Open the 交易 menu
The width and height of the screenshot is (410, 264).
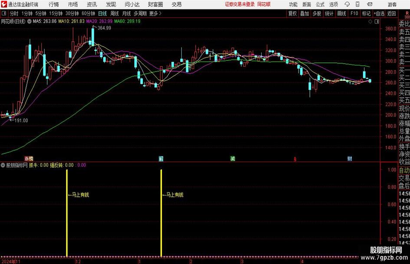177,4
